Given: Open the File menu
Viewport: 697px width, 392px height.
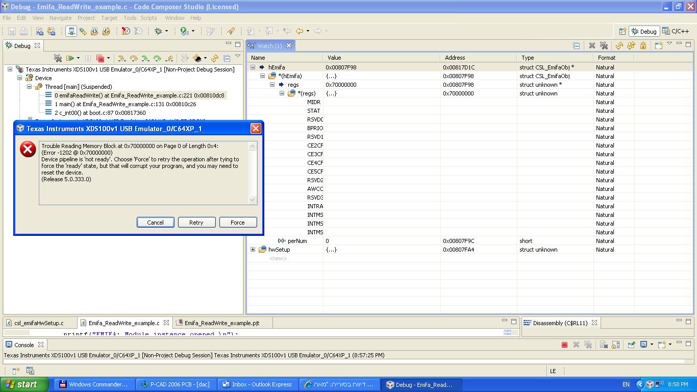Looking at the screenshot, I should click(7, 18).
